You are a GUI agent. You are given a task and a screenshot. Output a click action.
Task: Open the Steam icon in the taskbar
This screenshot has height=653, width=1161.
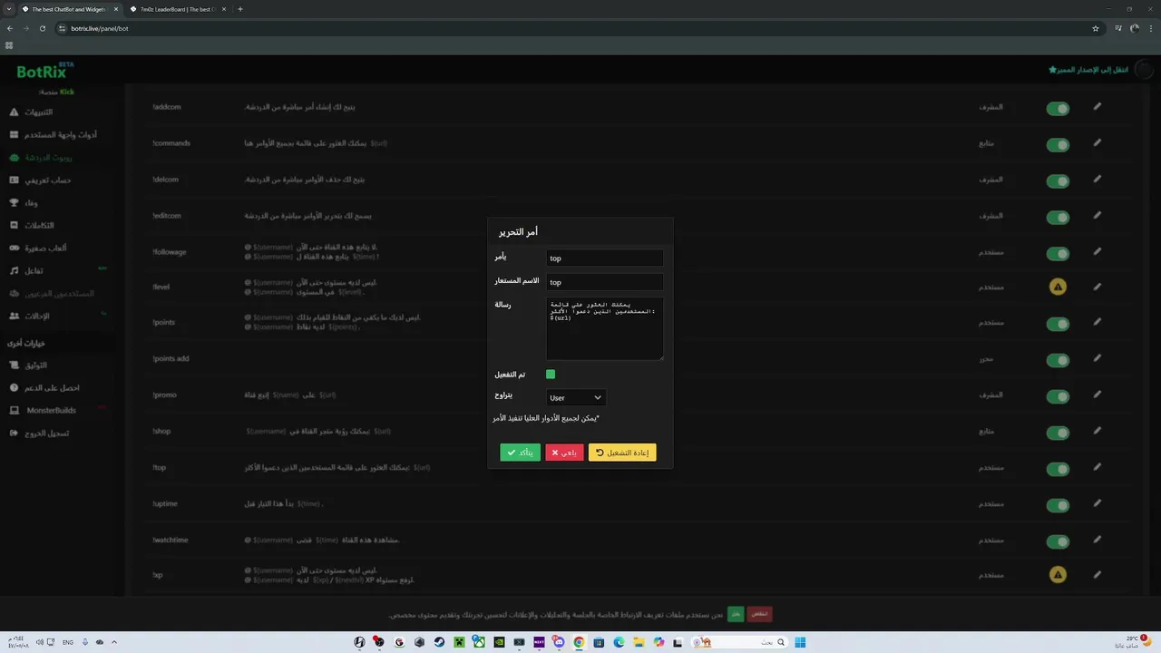coord(439,642)
